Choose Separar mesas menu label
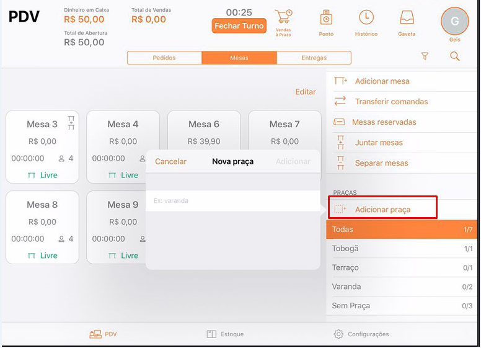Viewport: 481px width, 348px height. coord(382,163)
